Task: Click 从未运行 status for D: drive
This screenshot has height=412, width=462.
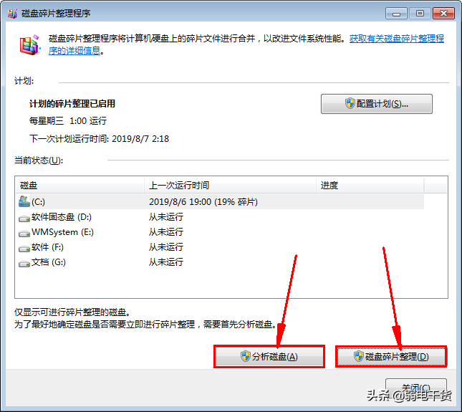Action: [x=166, y=217]
